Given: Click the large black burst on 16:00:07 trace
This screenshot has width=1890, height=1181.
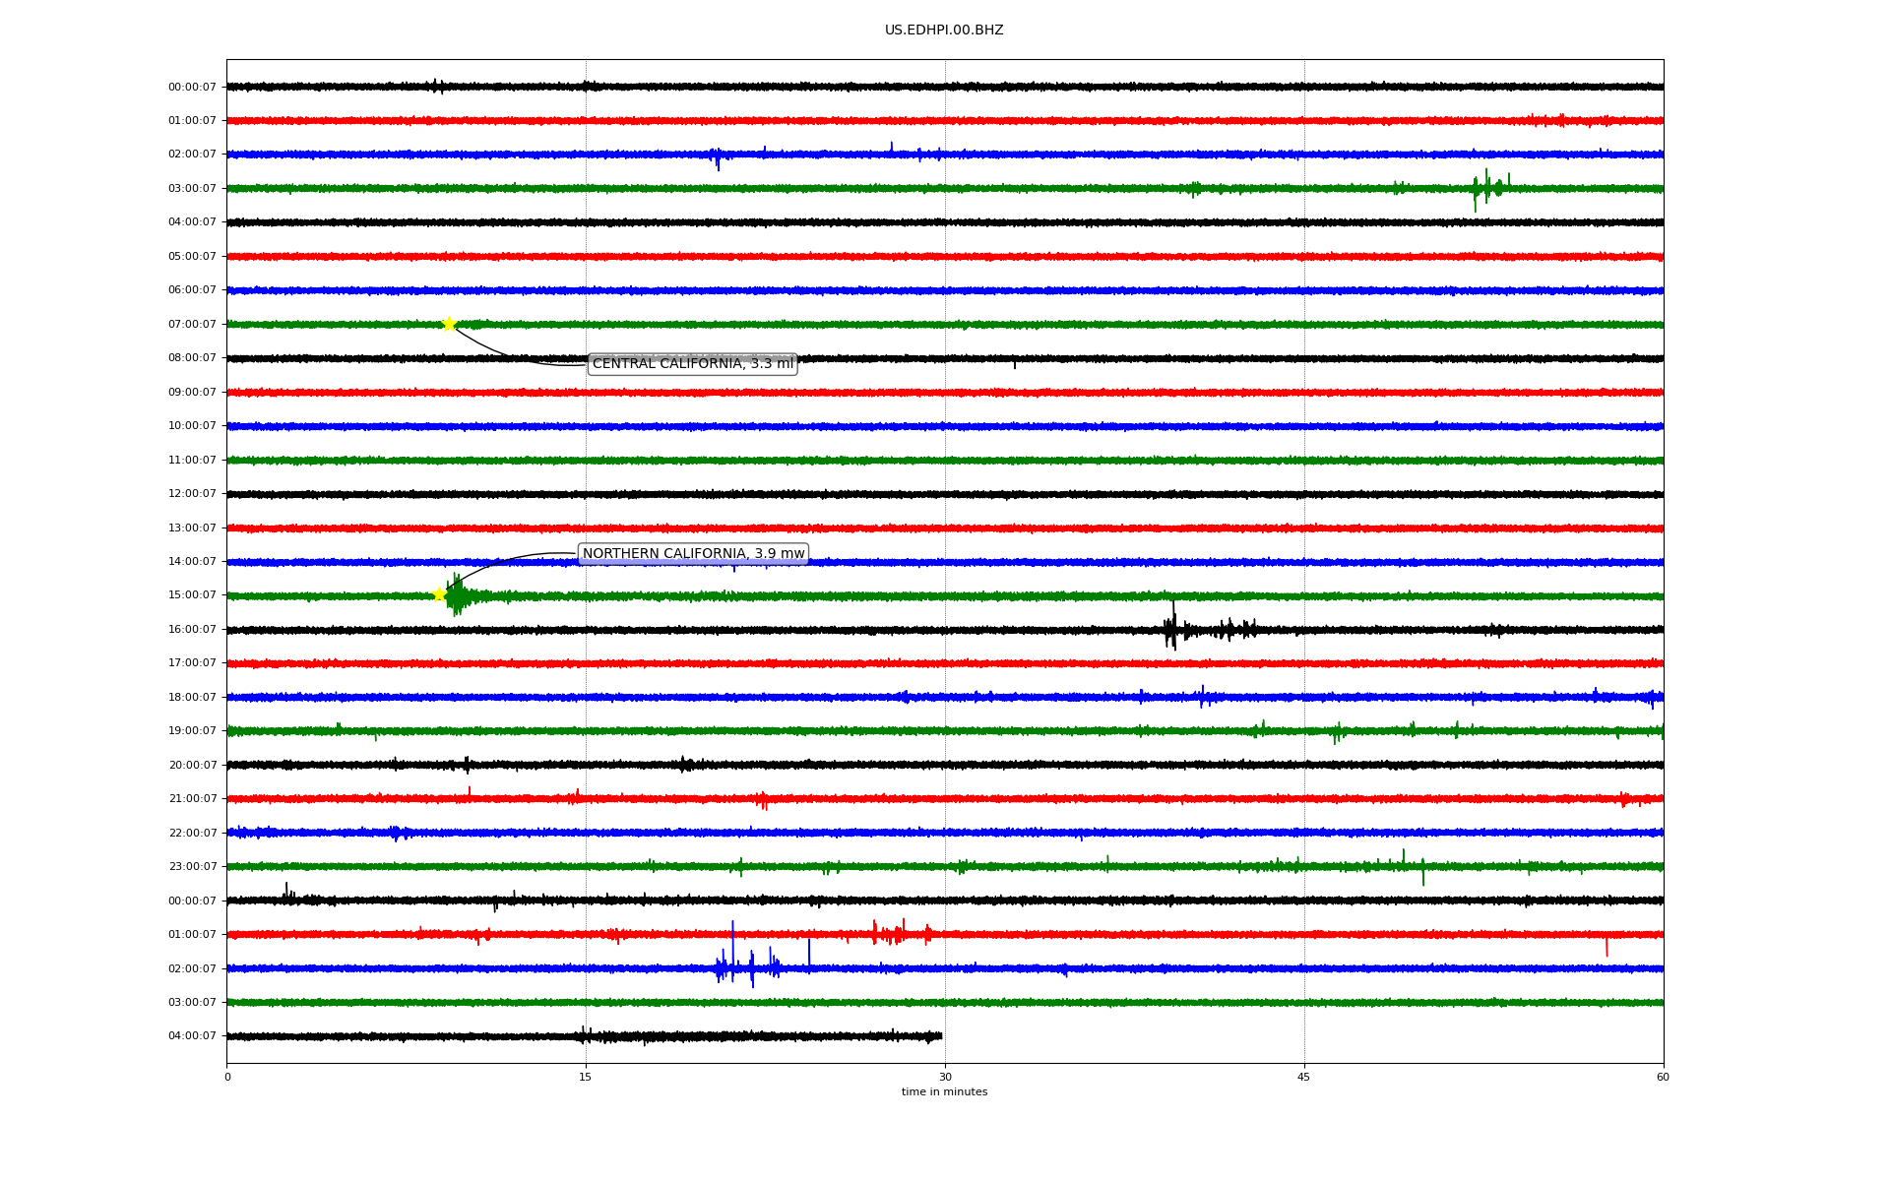Looking at the screenshot, I should [1171, 630].
